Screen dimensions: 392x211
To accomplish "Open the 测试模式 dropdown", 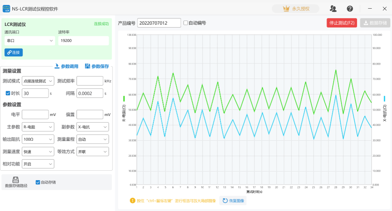I will click(x=38, y=81).
